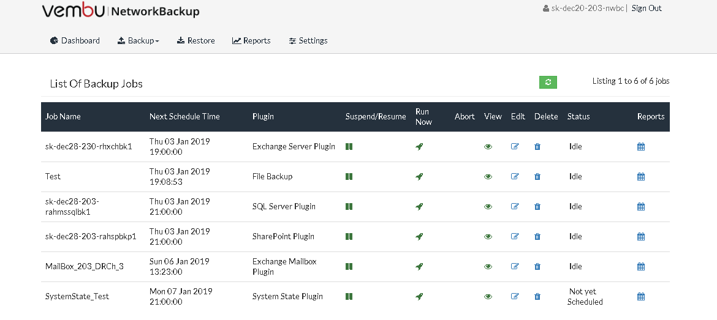Open reports calendar for SharePoint job
The image size is (717, 320).
tap(641, 236)
